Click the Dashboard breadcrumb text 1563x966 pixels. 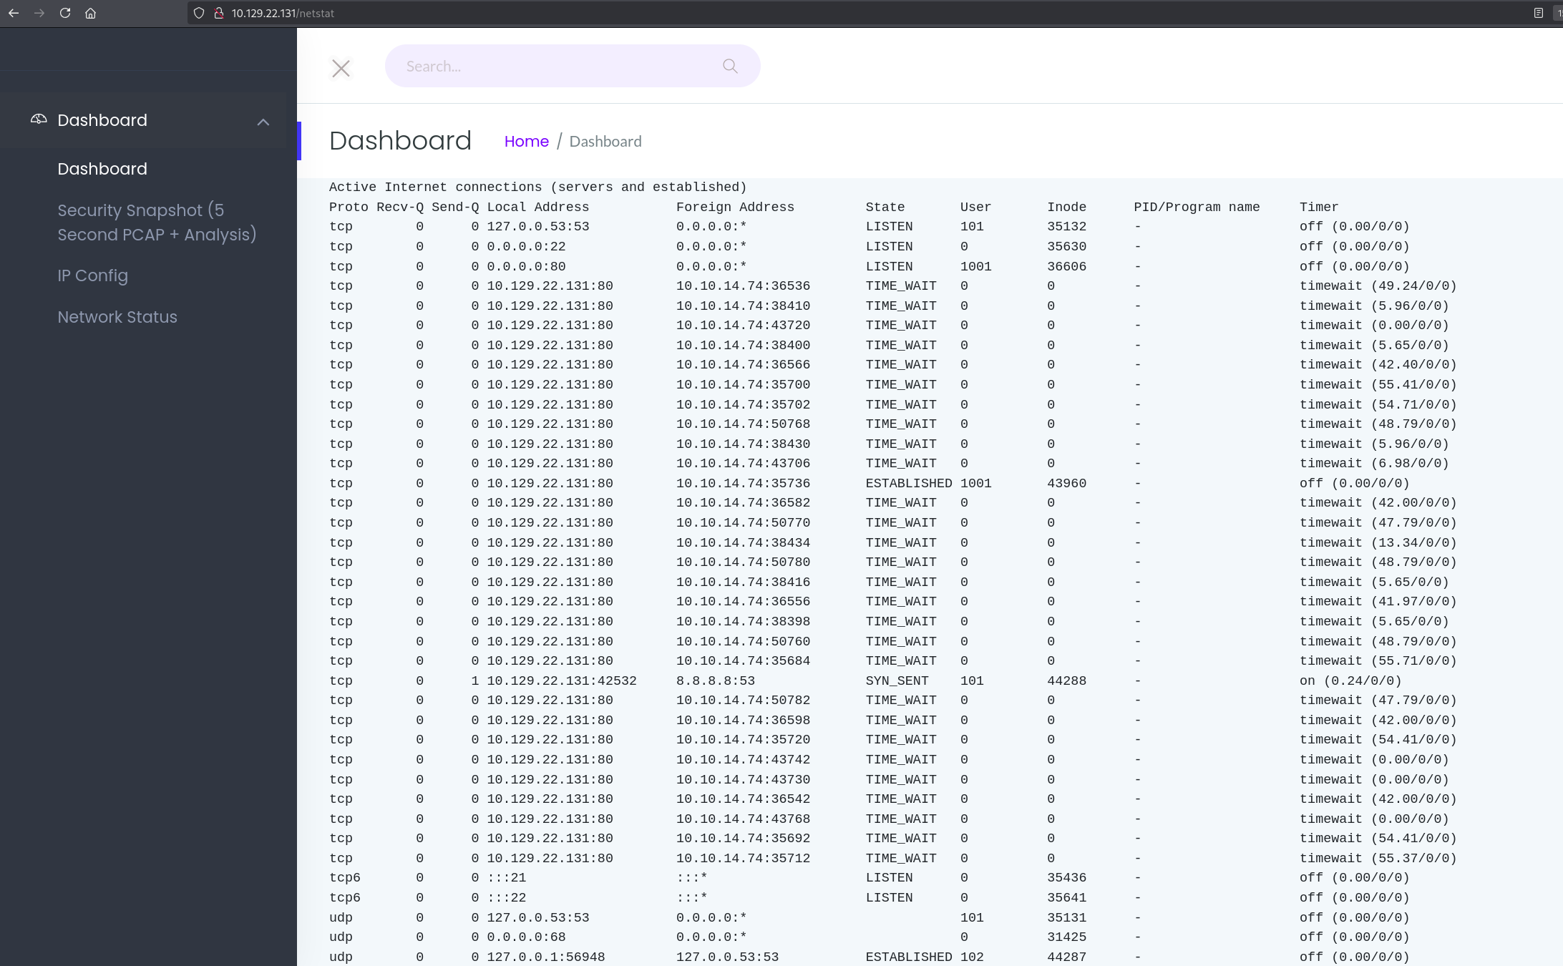tap(605, 141)
